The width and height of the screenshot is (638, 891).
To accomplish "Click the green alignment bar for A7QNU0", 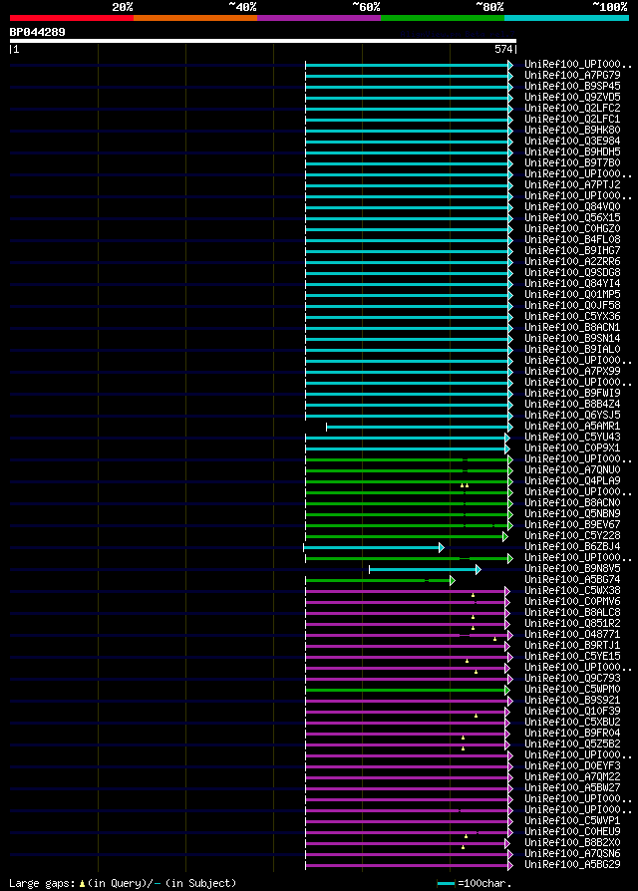I will (409, 470).
